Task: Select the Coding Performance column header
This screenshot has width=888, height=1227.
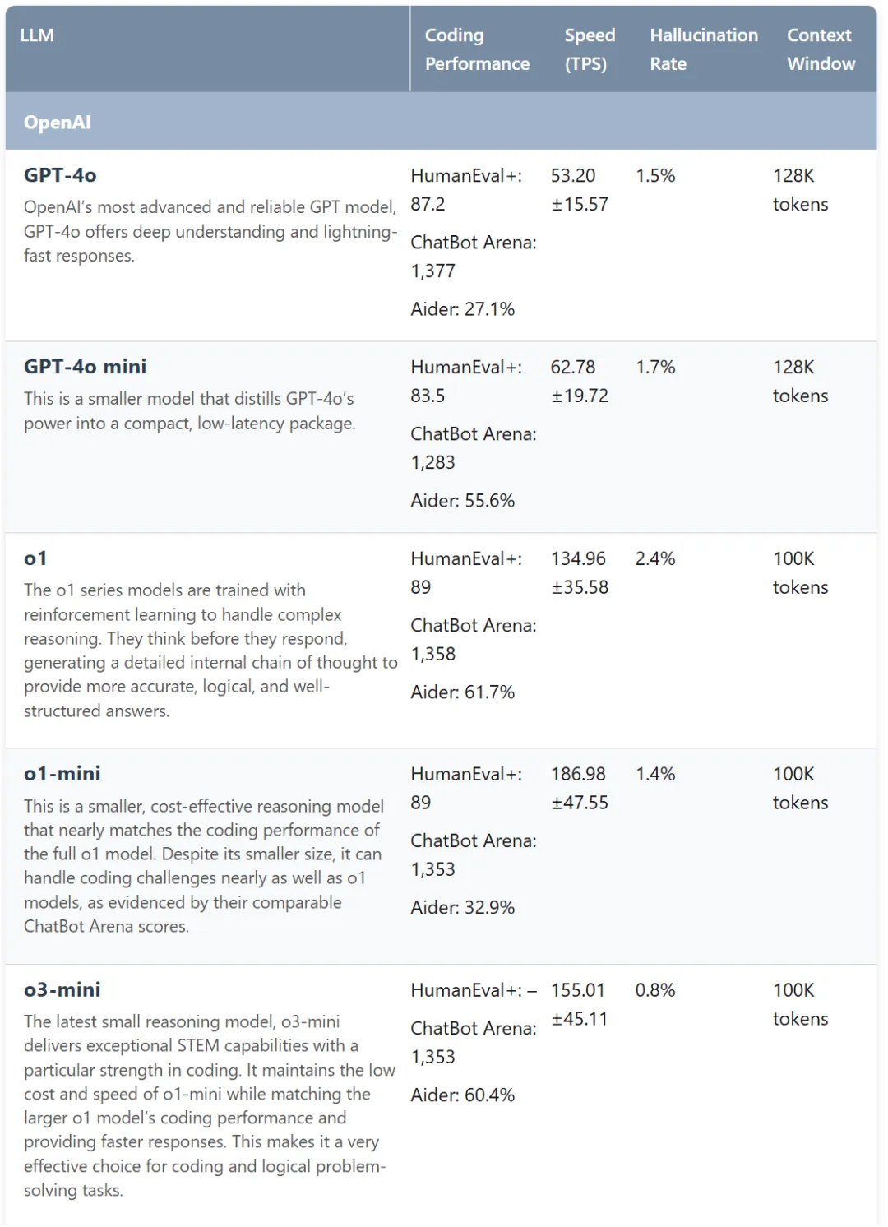Action: click(477, 49)
